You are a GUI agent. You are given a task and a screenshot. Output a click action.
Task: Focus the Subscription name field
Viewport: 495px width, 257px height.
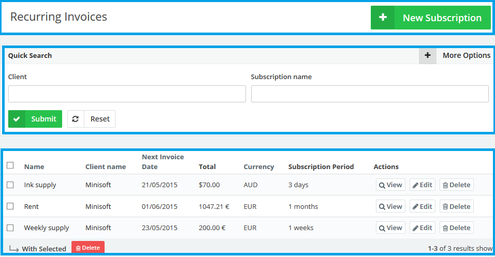pyautogui.click(x=370, y=94)
